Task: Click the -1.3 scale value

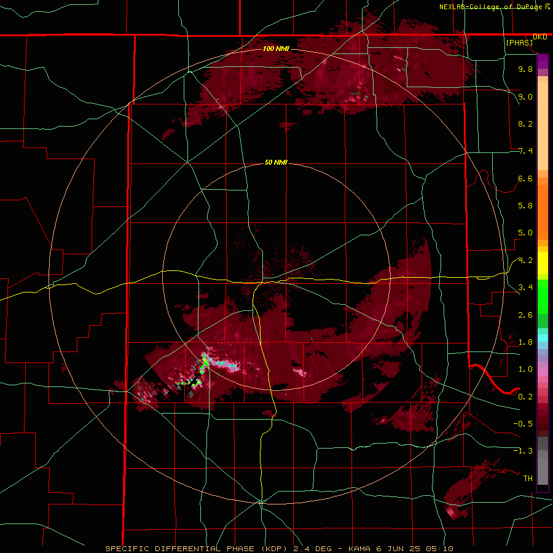Action: (523, 451)
